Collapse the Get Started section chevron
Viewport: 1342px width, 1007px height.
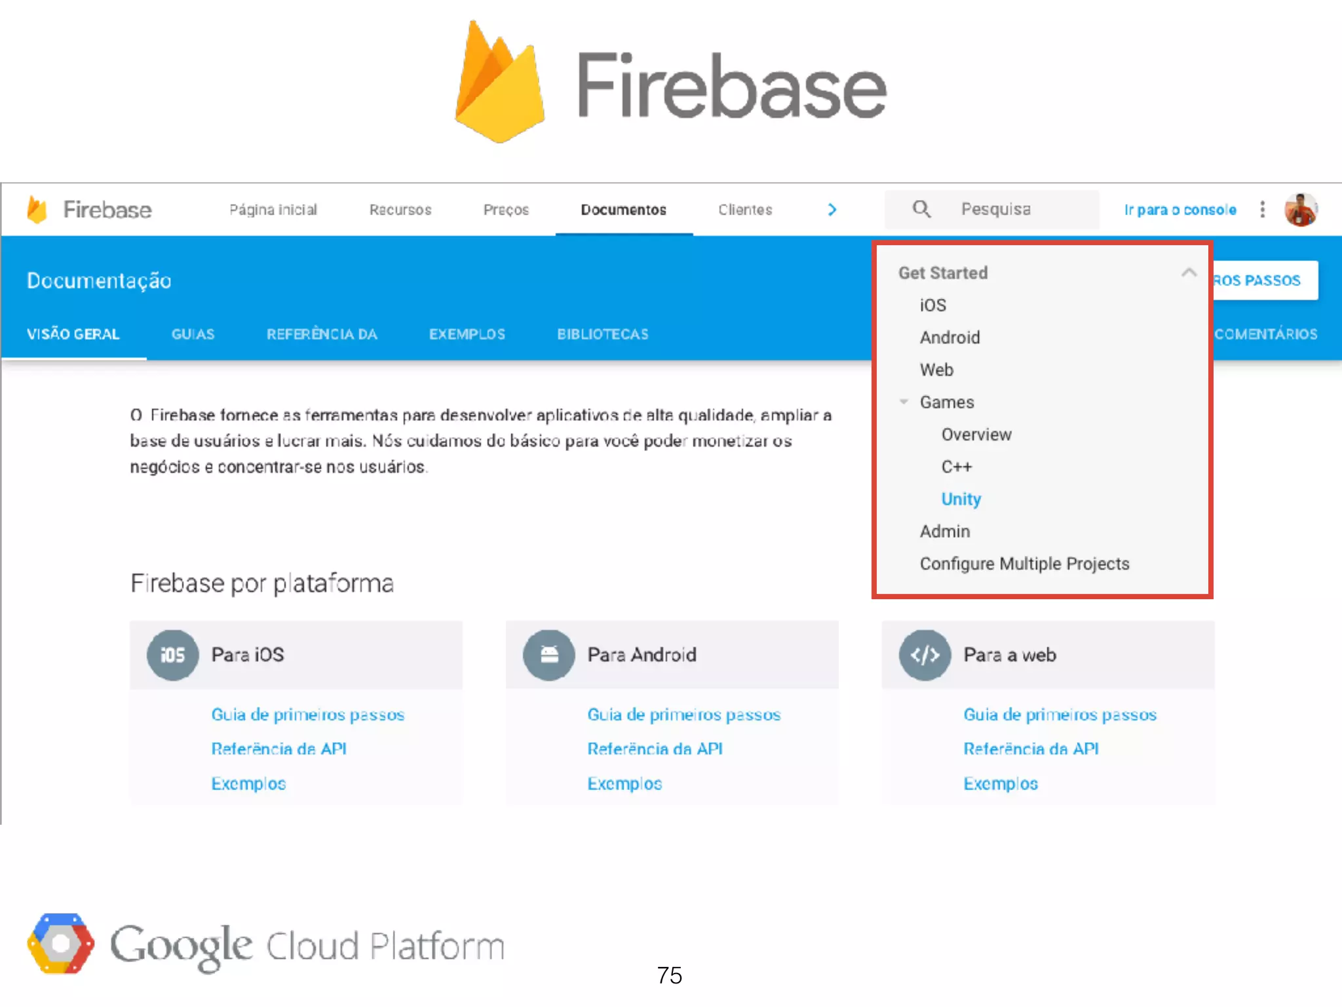pos(1189,273)
